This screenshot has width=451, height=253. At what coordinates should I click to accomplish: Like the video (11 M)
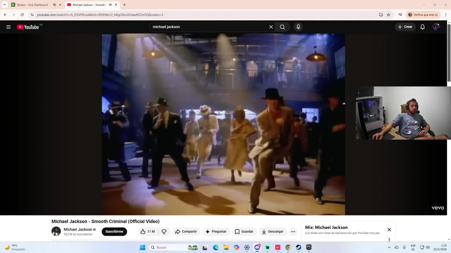click(x=148, y=232)
